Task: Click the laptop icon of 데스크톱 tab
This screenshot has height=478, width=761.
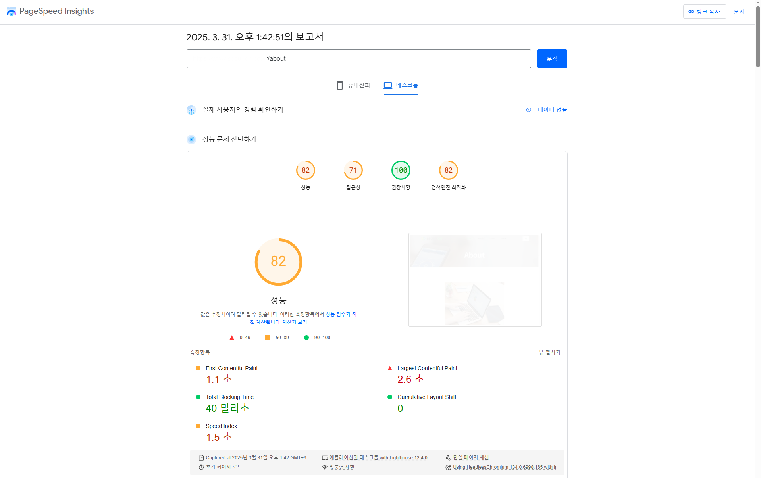Action: (x=388, y=85)
